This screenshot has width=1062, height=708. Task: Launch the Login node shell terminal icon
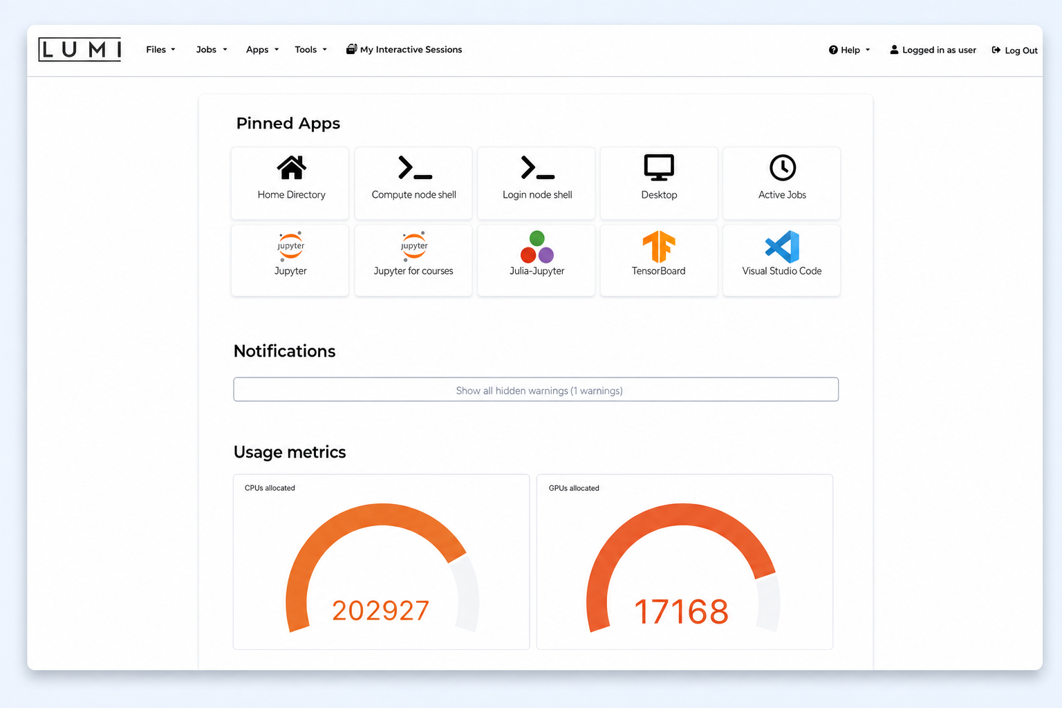pyautogui.click(x=537, y=167)
